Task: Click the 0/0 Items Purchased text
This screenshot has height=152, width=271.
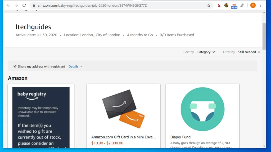Action: 177,35
